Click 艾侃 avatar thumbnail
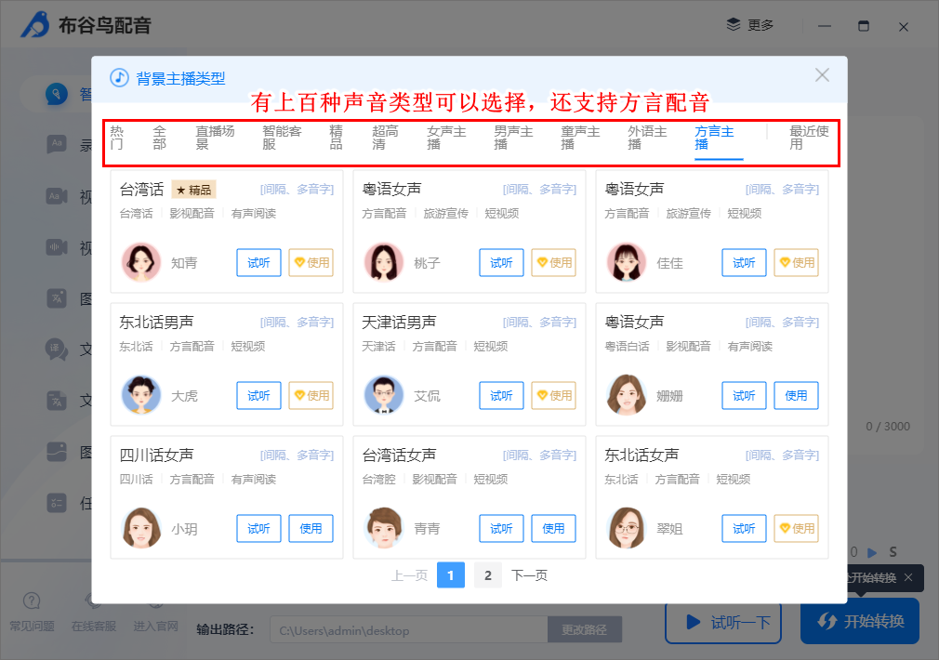 [384, 395]
